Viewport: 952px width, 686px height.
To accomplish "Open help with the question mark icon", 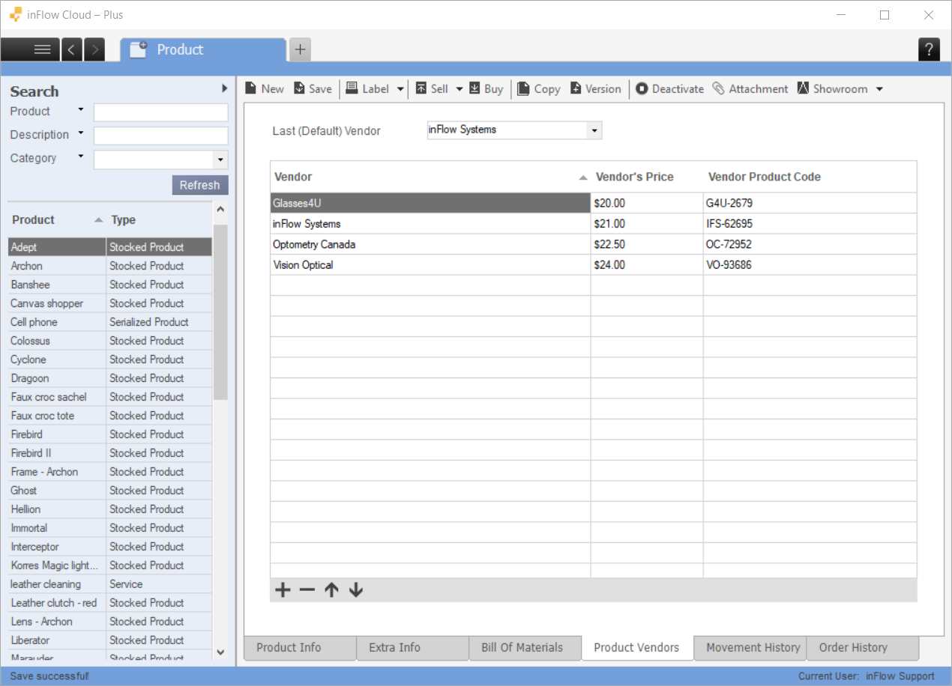I will coord(929,49).
